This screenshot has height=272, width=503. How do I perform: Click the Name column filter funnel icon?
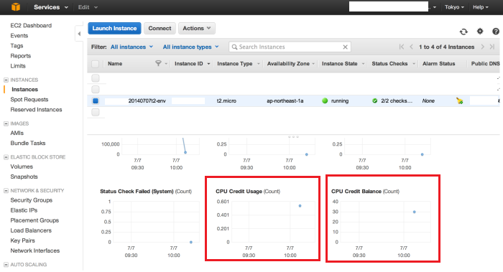coord(158,63)
